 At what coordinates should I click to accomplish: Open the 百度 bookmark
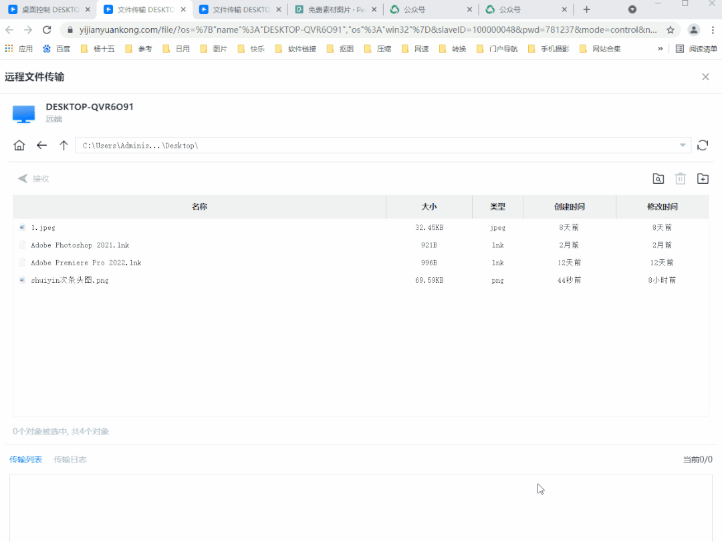[x=57, y=49]
